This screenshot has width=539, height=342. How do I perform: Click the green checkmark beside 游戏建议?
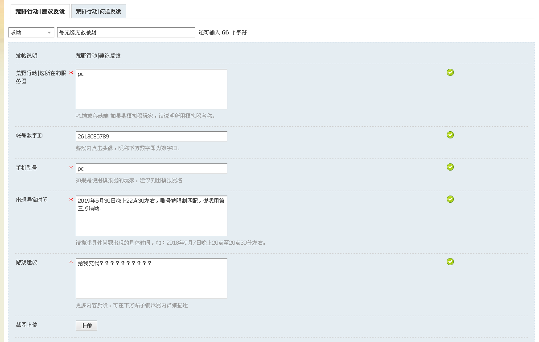click(x=450, y=262)
